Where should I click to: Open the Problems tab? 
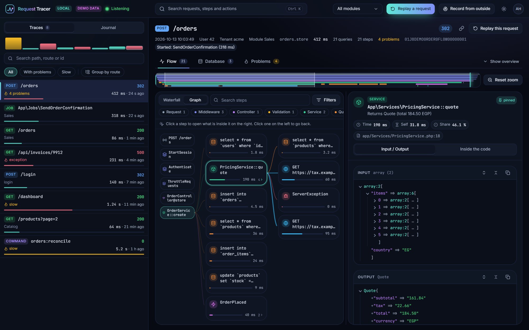coord(261,61)
